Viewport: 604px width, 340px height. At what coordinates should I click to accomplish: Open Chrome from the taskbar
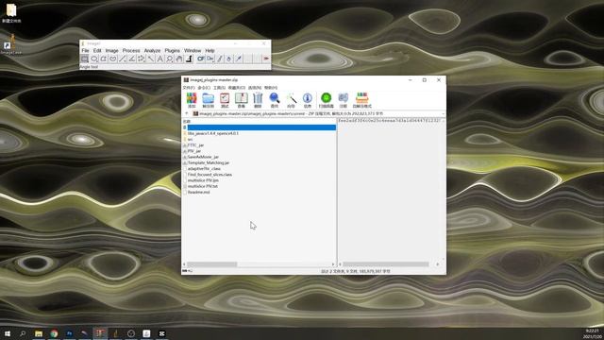coord(54,333)
